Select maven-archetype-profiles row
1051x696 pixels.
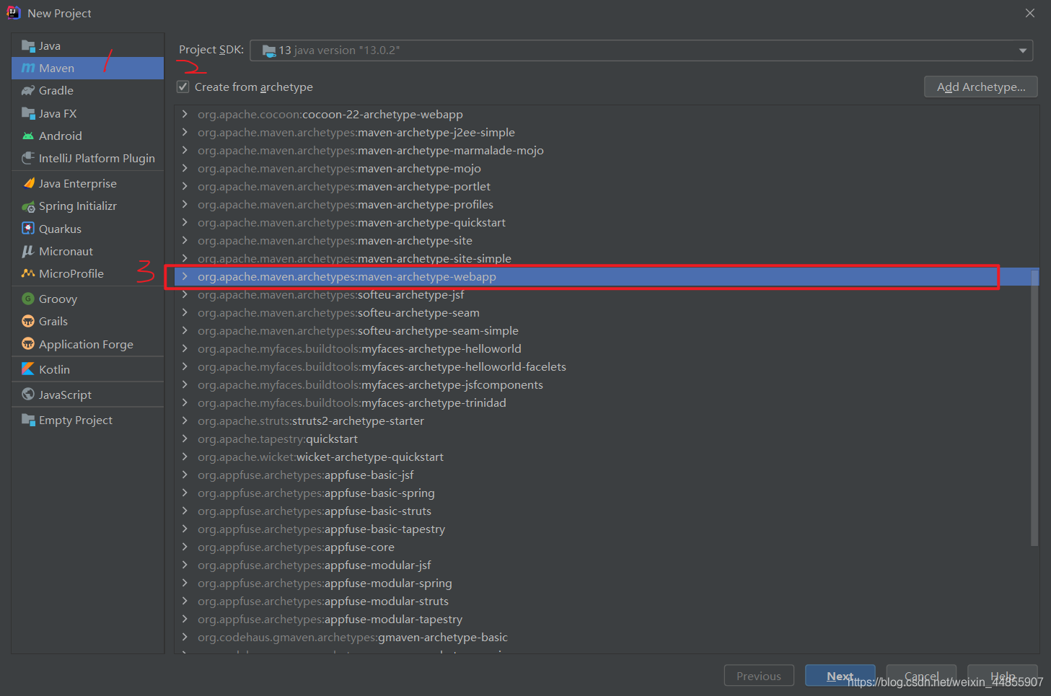pyautogui.click(x=606, y=204)
